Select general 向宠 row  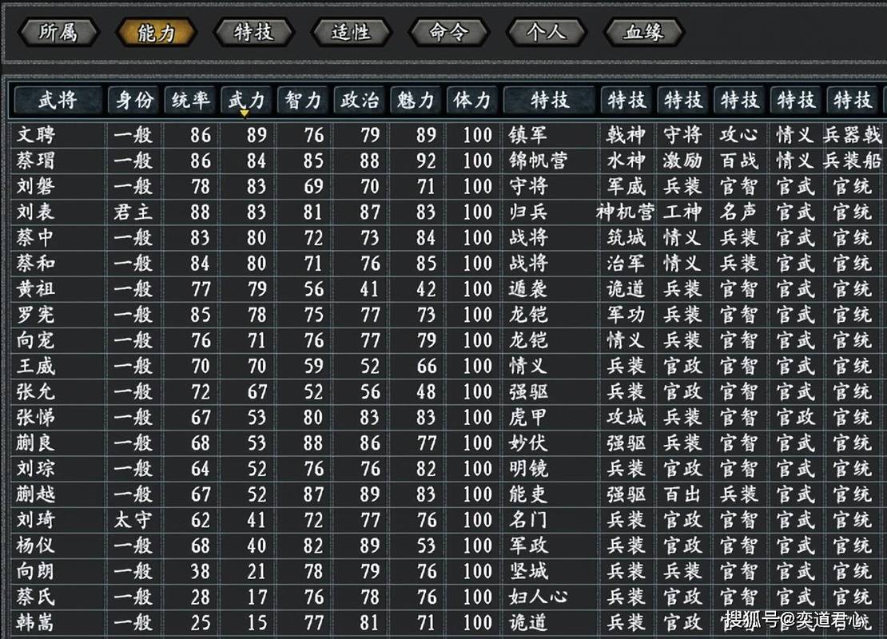(x=447, y=339)
